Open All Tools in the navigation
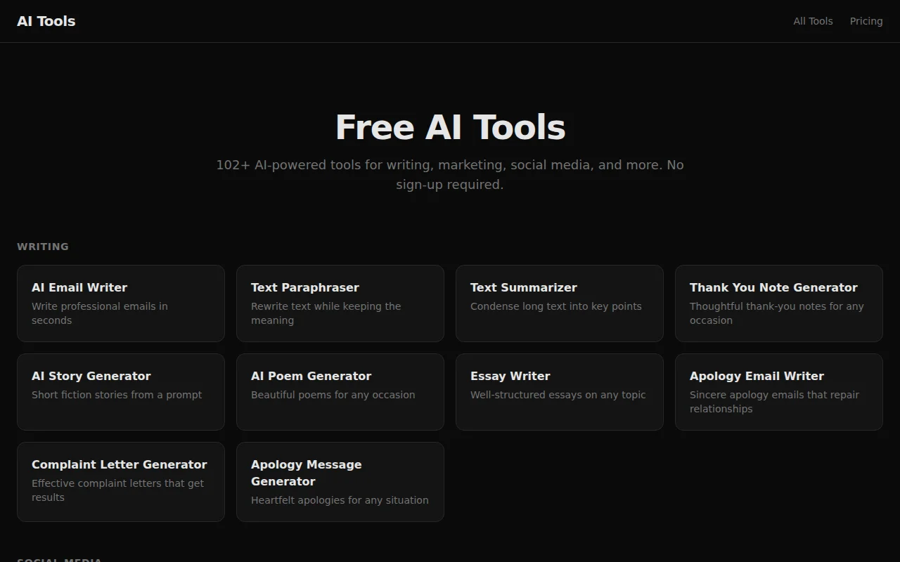The height and width of the screenshot is (562, 900). (x=813, y=21)
